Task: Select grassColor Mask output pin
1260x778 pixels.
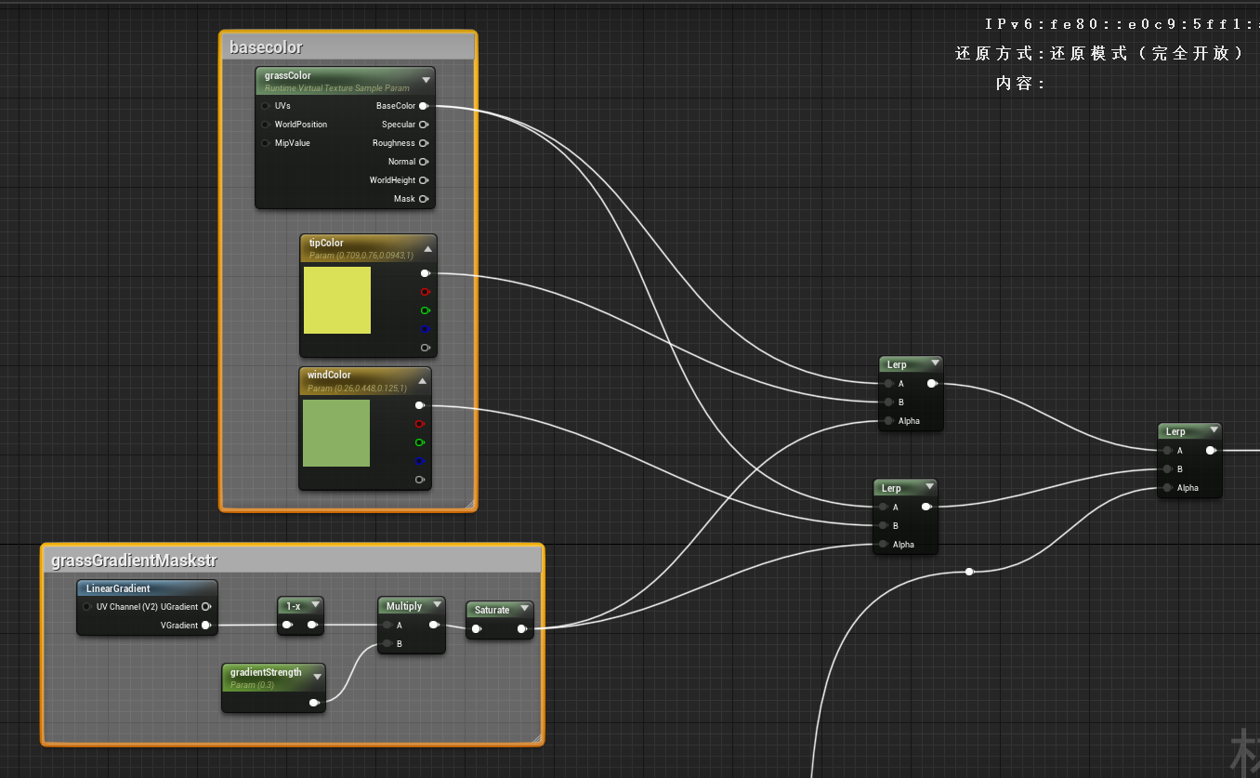Action: pyautogui.click(x=423, y=199)
